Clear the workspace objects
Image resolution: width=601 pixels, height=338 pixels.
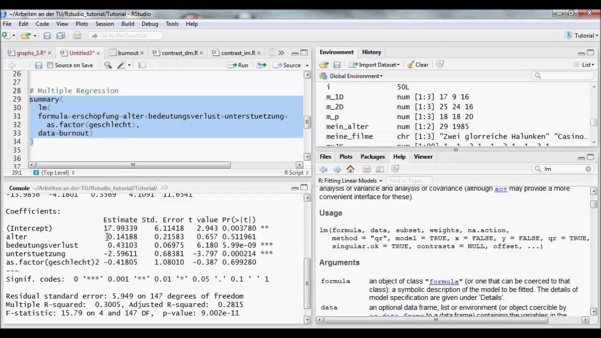[417, 65]
